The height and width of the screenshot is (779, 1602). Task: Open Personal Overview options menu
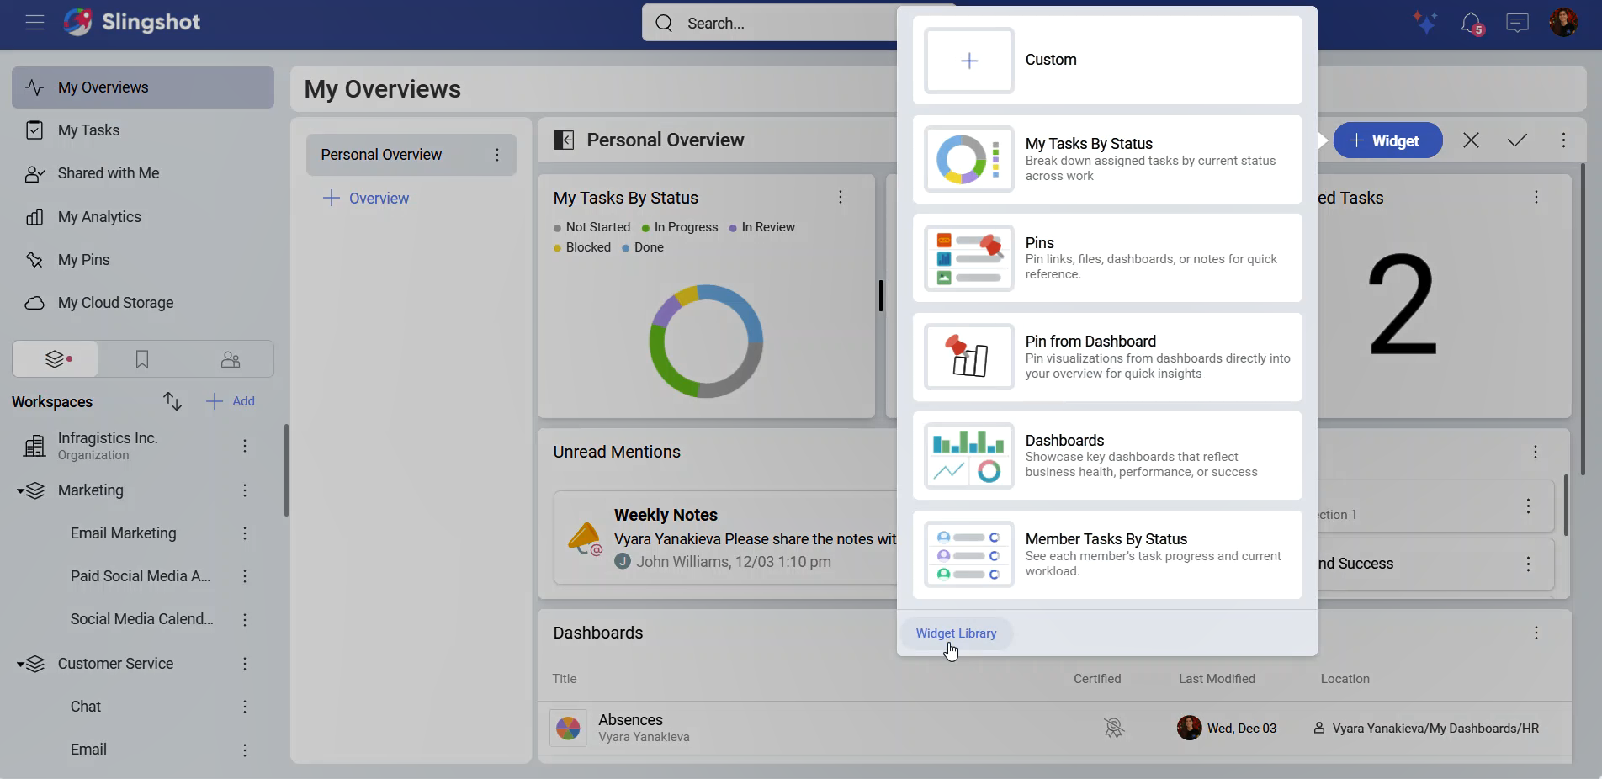(497, 155)
